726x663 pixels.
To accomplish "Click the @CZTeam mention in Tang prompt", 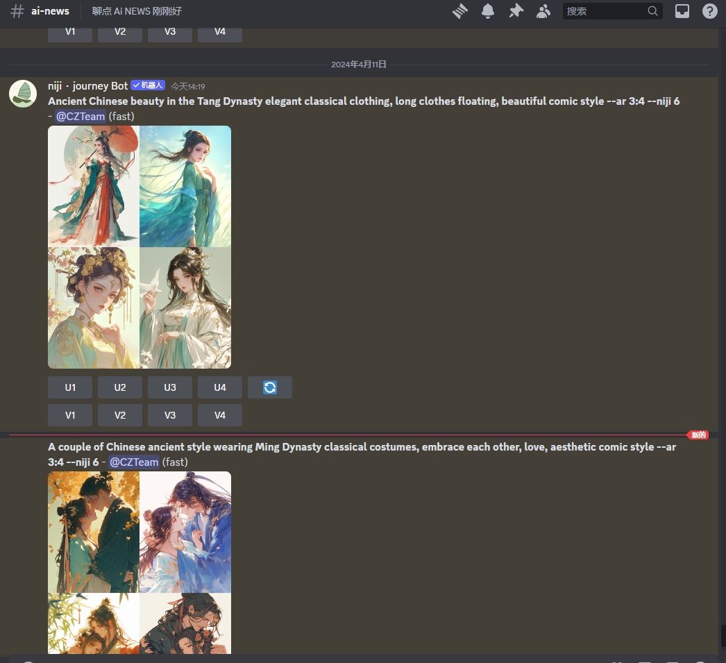I will coord(81,117).
